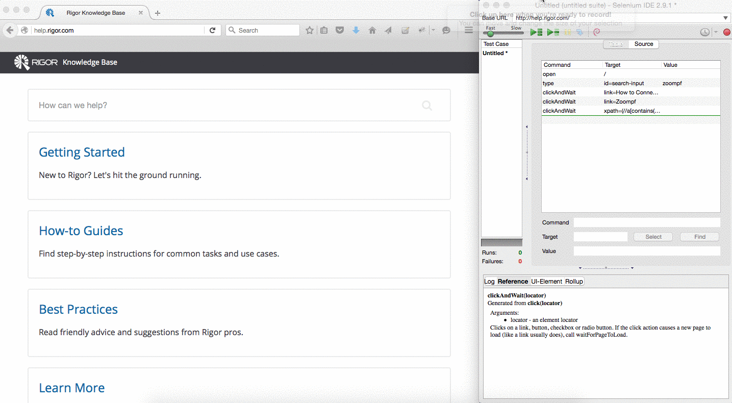Play the entire test suite
This screenshot has height=403, width=732.
point(536,32)
